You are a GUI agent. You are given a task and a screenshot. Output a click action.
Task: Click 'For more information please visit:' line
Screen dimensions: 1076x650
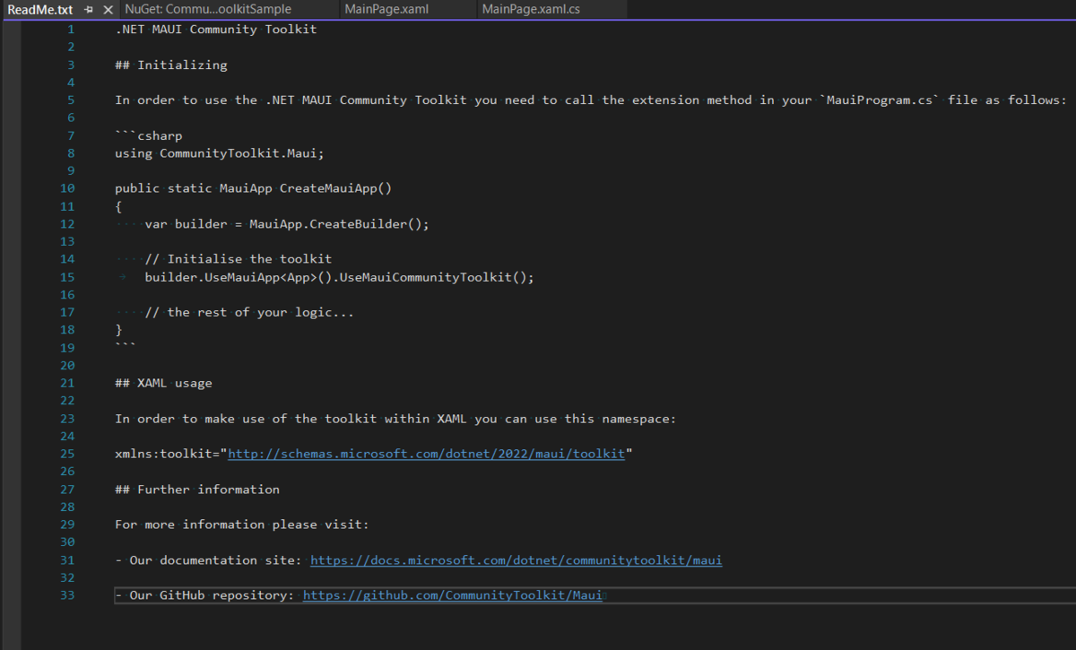tap(242, 525)
